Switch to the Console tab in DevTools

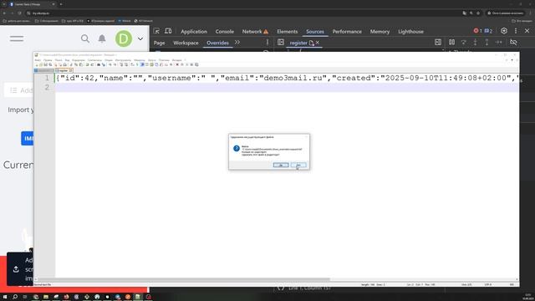225,32
